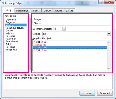The image size is (116, 99).
Task: Select red -1.234,10 kn negative format
Action: [70, 50]
